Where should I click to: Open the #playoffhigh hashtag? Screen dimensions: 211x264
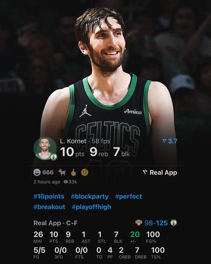click(x=92, y=207)
